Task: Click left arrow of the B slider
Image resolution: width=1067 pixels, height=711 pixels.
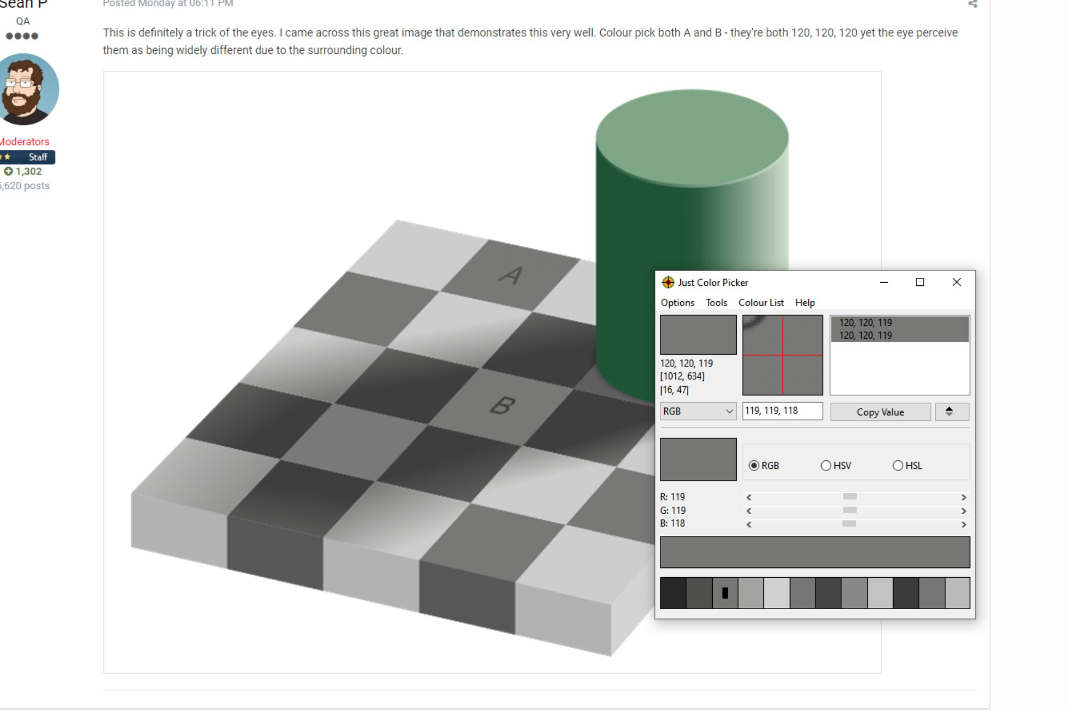Action: (749, 525)
